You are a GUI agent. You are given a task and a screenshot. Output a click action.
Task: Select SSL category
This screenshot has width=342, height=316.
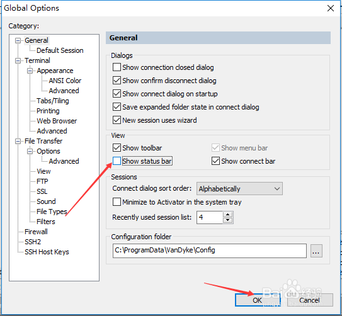click(x=42, y=191)
